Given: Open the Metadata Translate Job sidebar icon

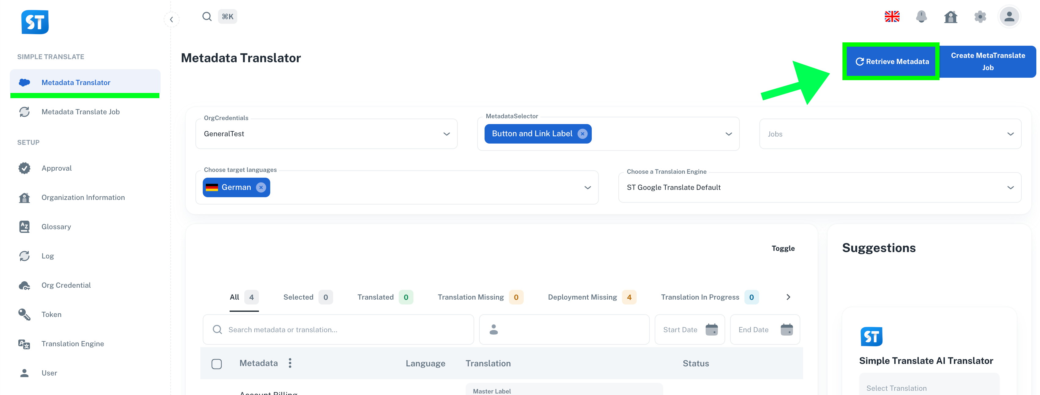Looking at the screenshot, I should [24, 112].
